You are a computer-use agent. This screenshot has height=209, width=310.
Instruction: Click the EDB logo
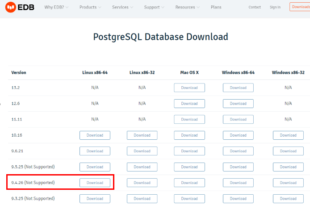tap(20, 7)
